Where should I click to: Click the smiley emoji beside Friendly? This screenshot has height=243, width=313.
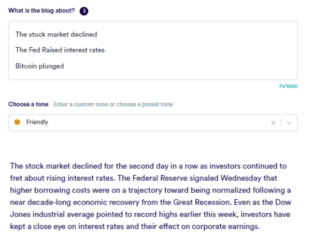pyautogui.click(x=18, y=123)
